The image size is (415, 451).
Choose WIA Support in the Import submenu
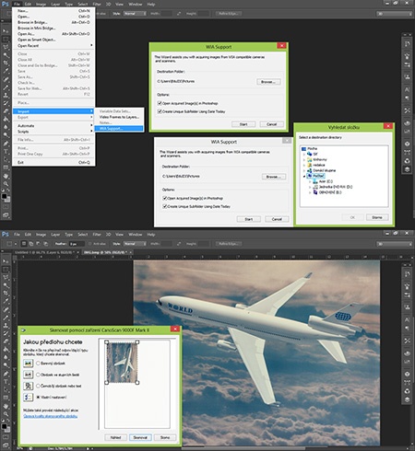coord(119,129)
